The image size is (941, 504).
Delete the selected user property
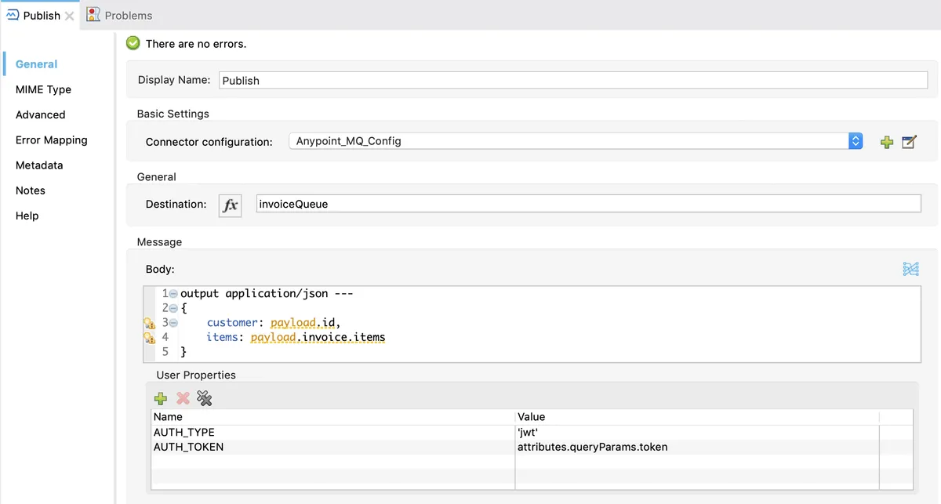[x=183, y=398]
